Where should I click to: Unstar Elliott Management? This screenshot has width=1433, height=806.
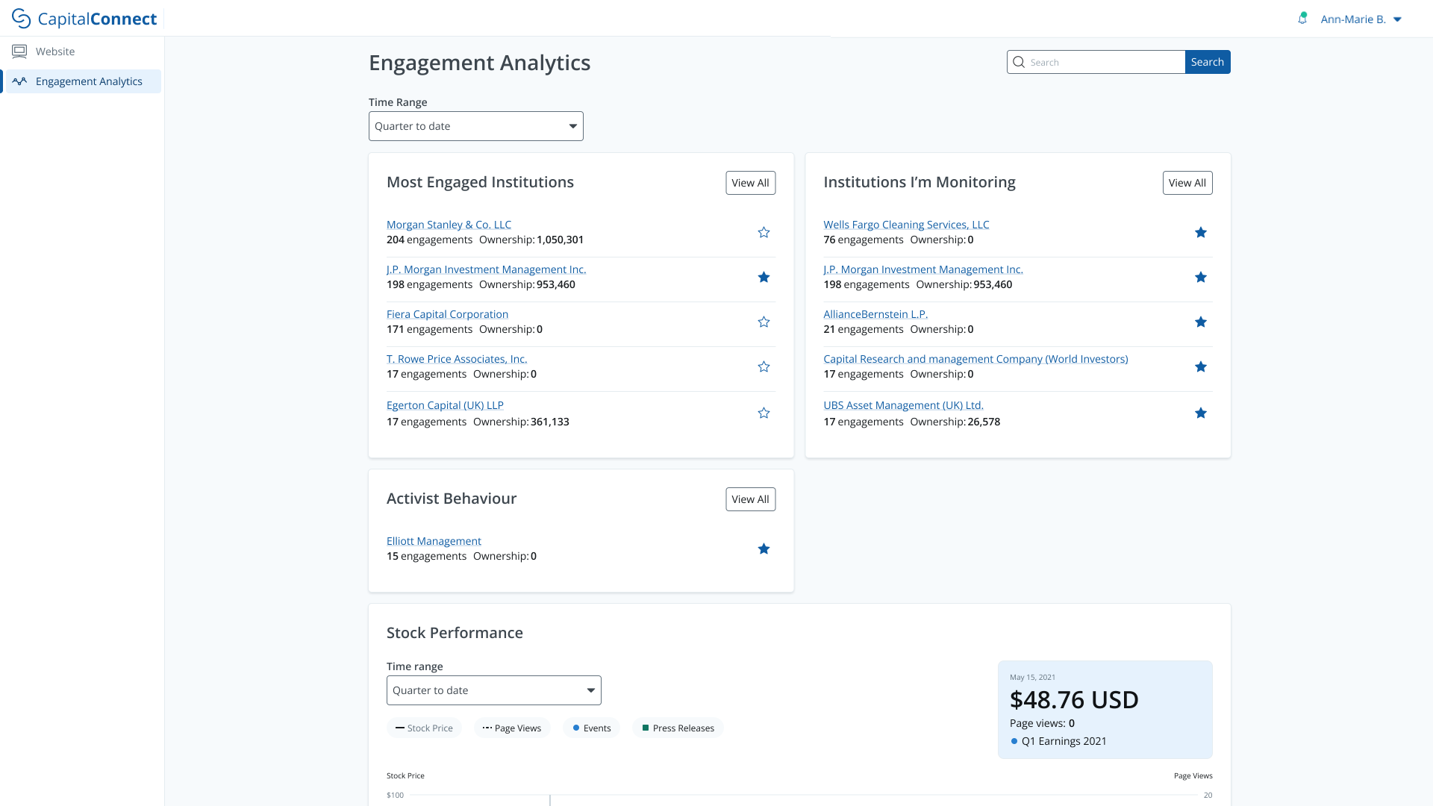pos(764,549)
